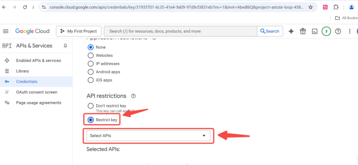Click the browser forward arrow
The image size is (358, 165).
click(x=15, y=7)
